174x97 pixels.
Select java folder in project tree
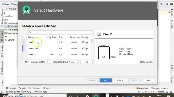[6, 20]
